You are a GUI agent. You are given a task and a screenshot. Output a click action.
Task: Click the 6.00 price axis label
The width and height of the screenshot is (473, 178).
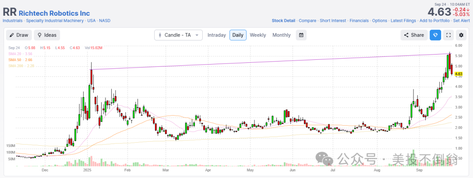[x=459, y=46]
